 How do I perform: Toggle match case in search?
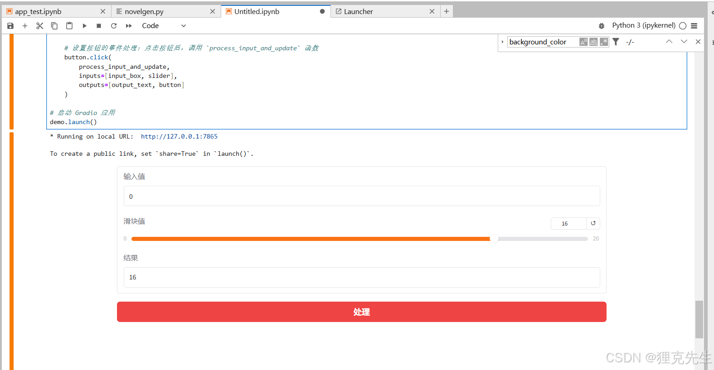583,42
